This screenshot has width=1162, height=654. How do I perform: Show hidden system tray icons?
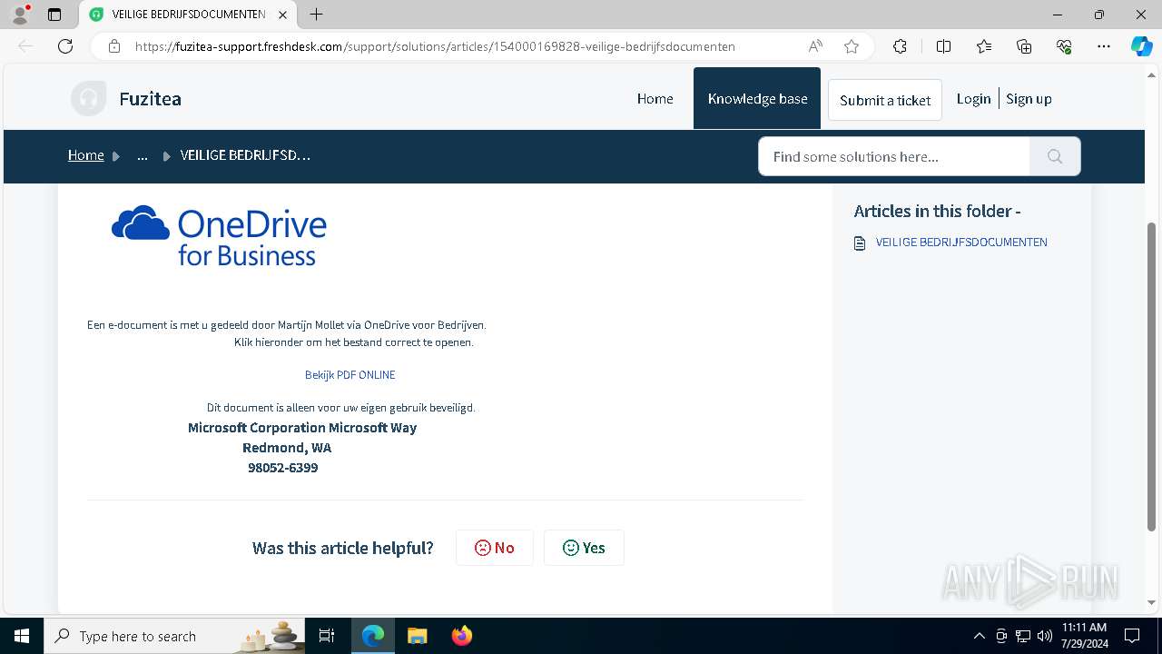[x=979, y=636]
